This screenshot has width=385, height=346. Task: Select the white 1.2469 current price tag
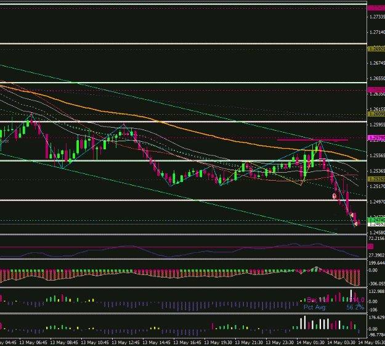point(376,224)
